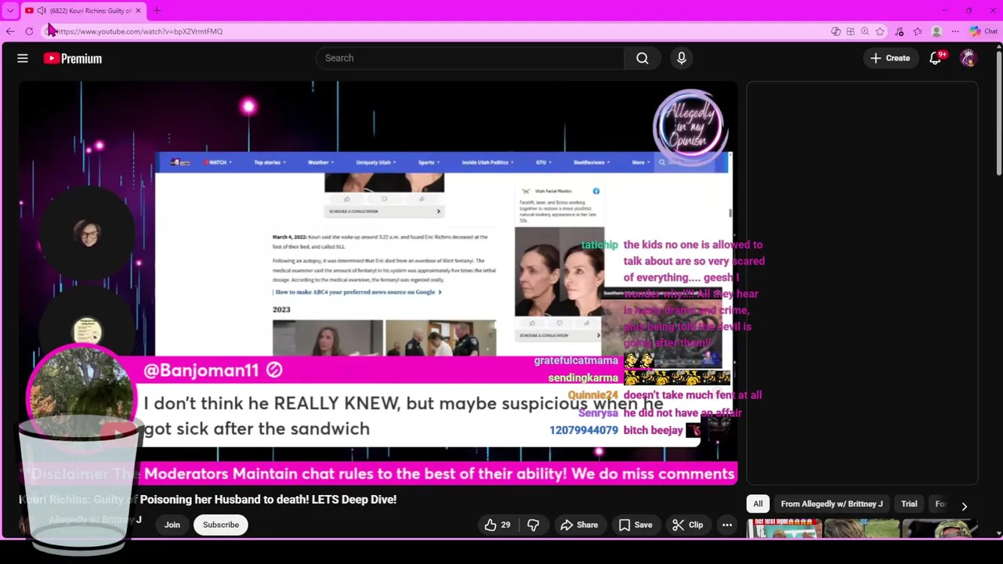
Task: Click the YouTube address bar URL
Action: pyautogui.click(x=139, y=31)
